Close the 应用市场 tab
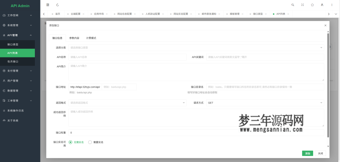Image resolution: width=340 pixels, height=162 pixels. pyautogui.click(x=107, y=14)
